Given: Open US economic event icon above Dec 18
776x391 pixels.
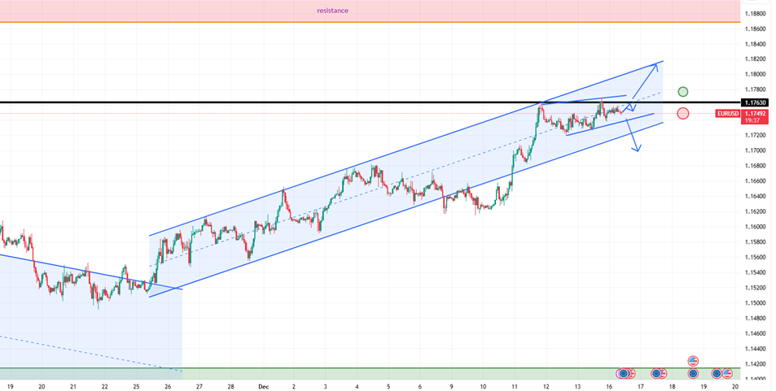Looking at the screenshot, I should coord(693,361).
